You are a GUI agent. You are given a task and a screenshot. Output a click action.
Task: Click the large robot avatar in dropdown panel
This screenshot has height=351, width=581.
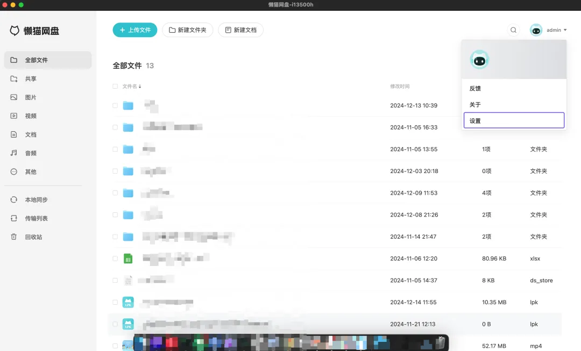[479, 60]
